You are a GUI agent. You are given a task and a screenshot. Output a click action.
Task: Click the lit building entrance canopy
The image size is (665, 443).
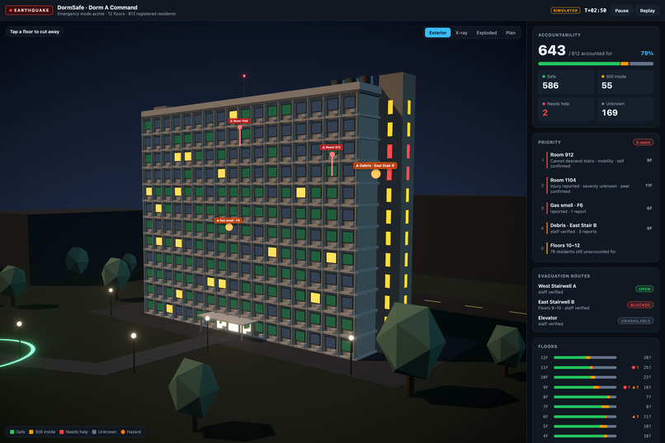[x=229, y=320]
